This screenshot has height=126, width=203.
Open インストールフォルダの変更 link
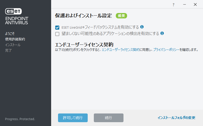(176, 118)
